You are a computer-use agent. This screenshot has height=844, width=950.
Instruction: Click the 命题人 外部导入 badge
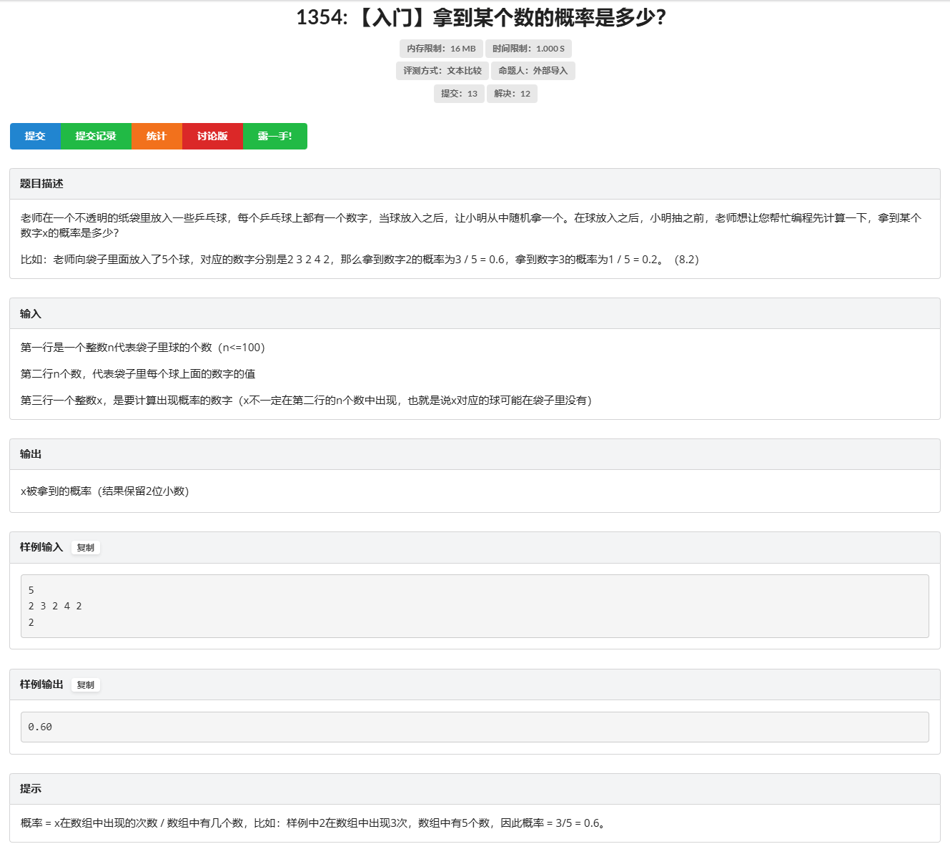(533, 70)
